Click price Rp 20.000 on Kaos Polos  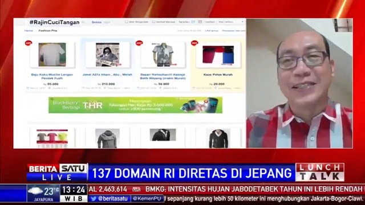pyautogui.click(x=217, y=84)
